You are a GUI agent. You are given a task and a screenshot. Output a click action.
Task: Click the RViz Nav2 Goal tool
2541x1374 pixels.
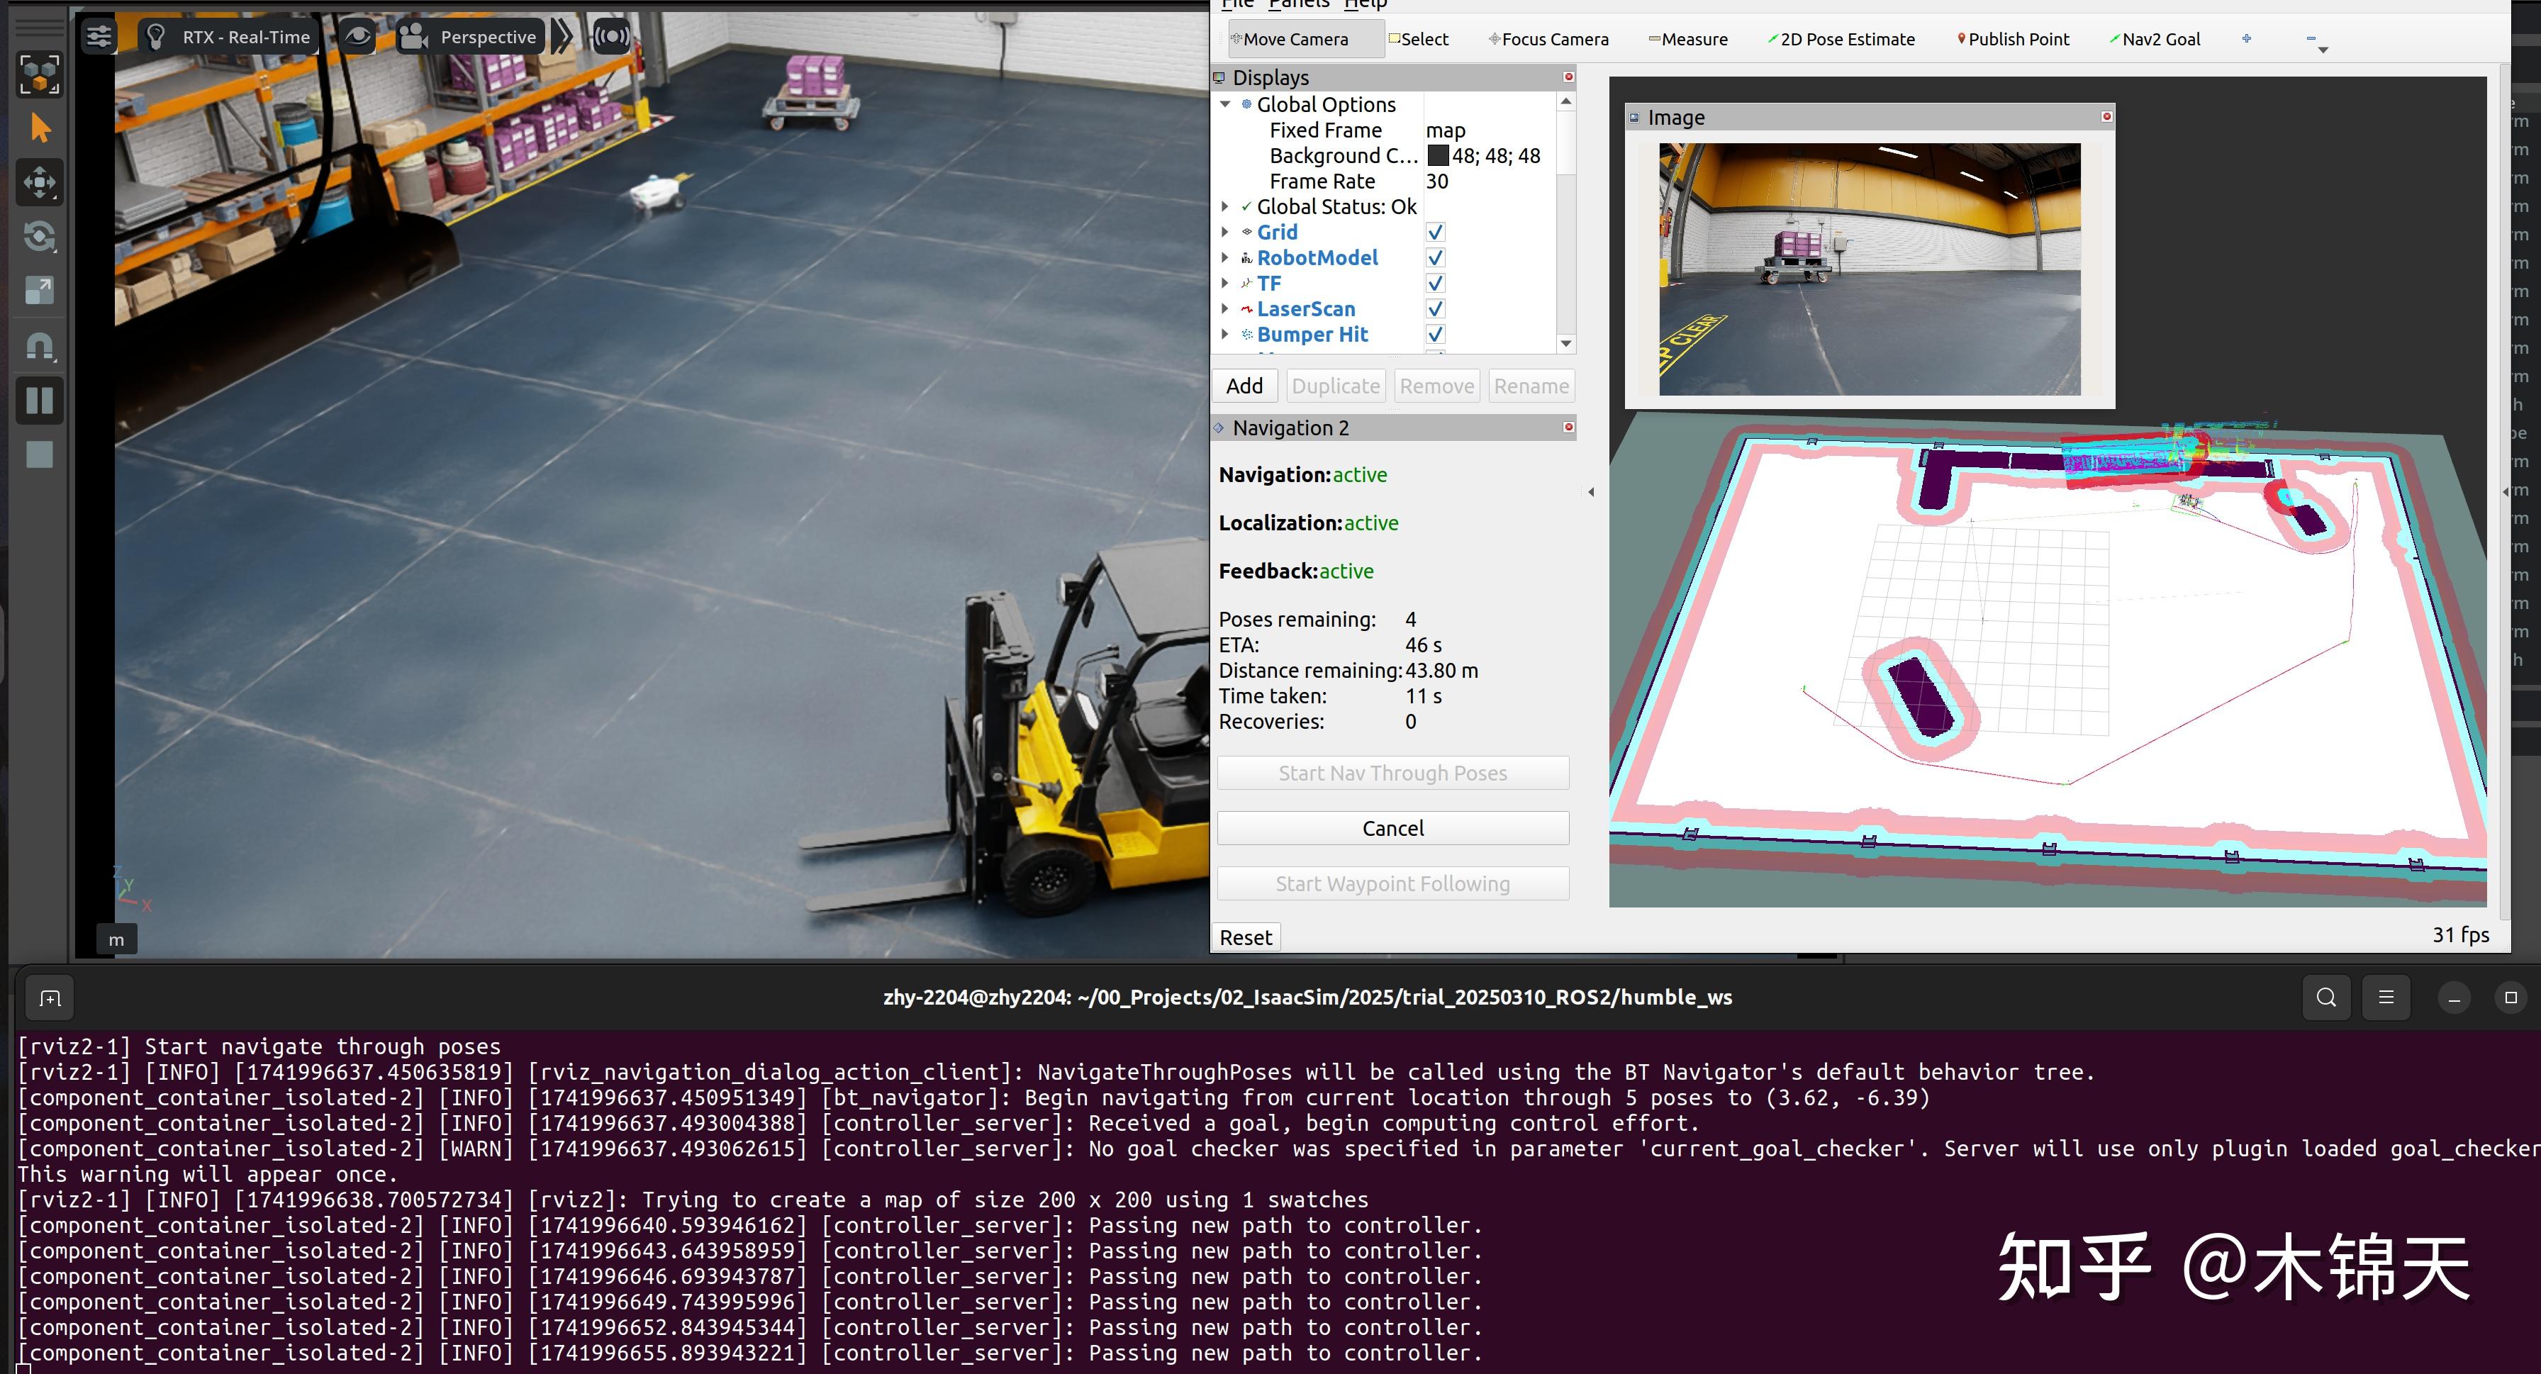coord(2155,40)
